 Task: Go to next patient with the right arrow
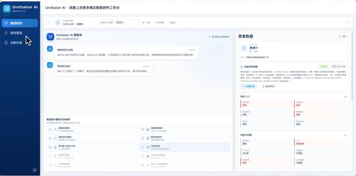click(347, 23)
